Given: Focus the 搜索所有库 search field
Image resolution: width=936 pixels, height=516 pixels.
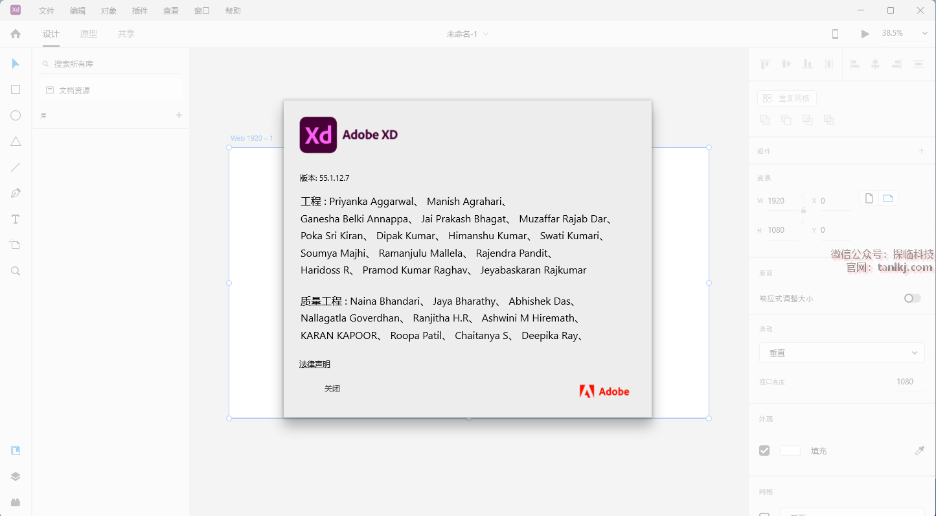Looking at the screenshot, I should pos(111,64).
